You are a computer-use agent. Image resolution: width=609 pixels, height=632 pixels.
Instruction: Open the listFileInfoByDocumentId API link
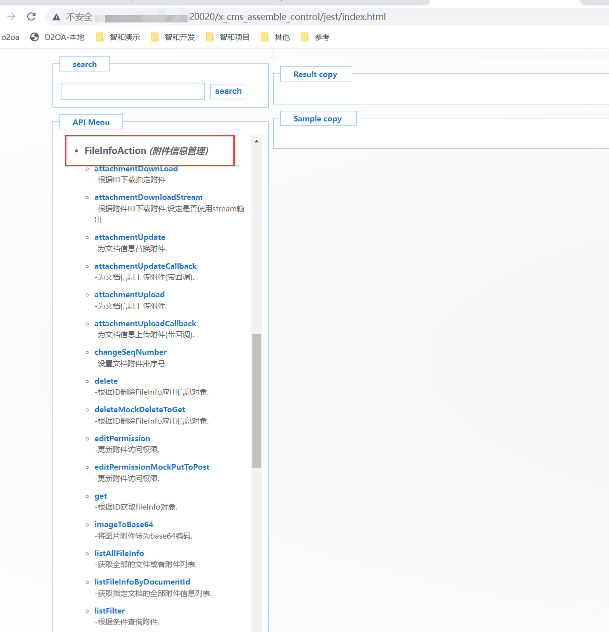coord(142,582)
